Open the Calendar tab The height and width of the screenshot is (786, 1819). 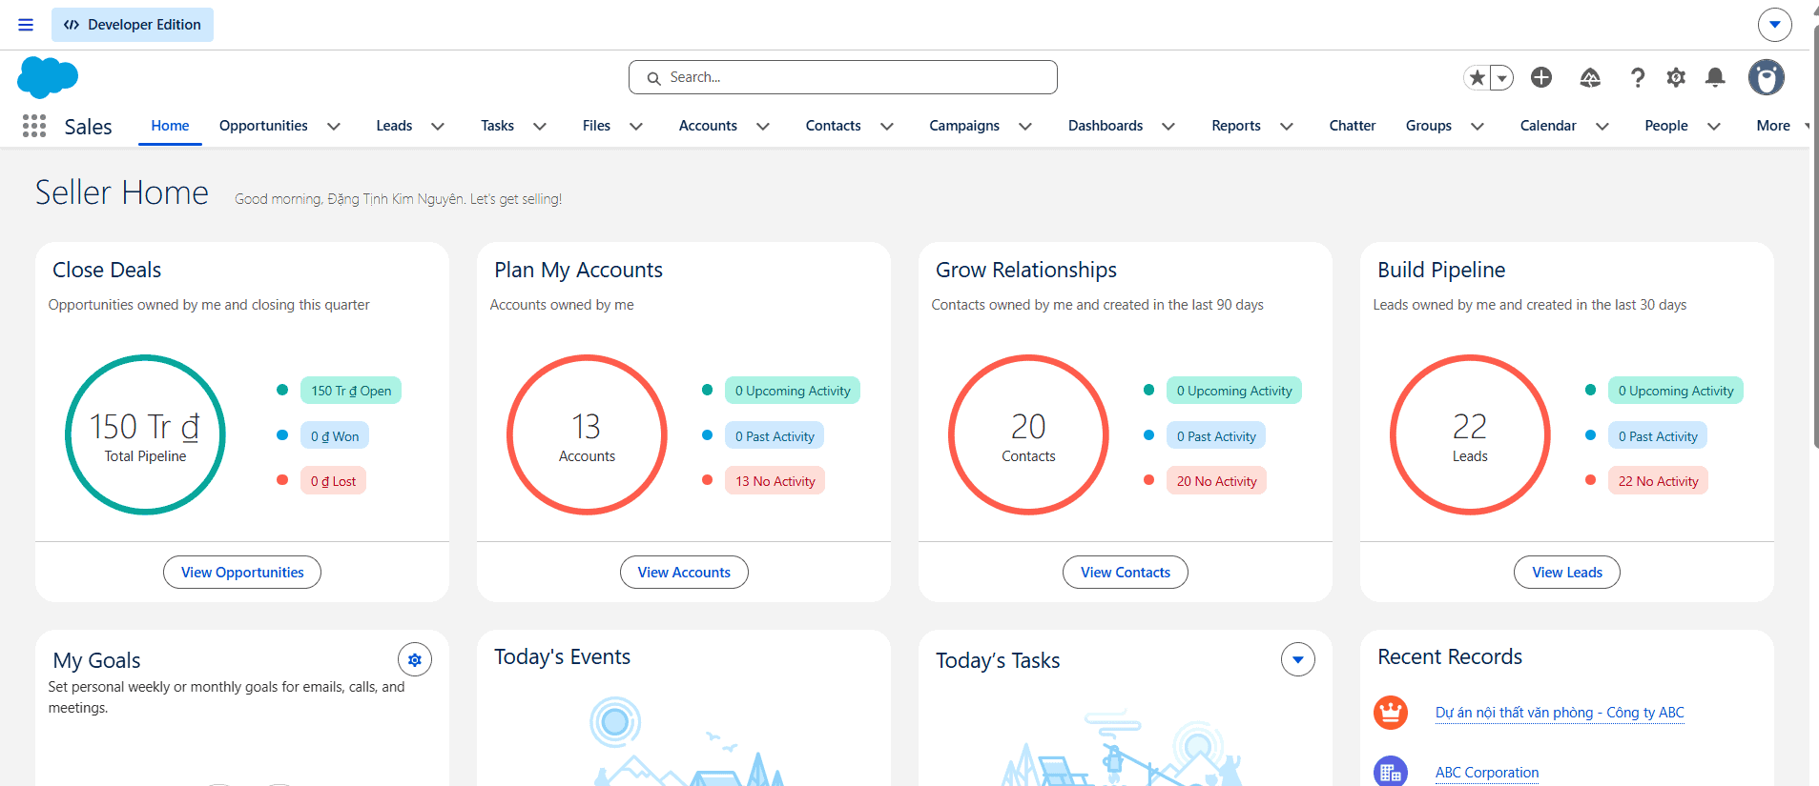coord(1548,126)
